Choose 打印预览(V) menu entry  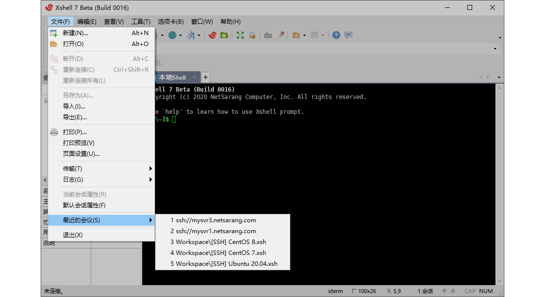[101, 143]
